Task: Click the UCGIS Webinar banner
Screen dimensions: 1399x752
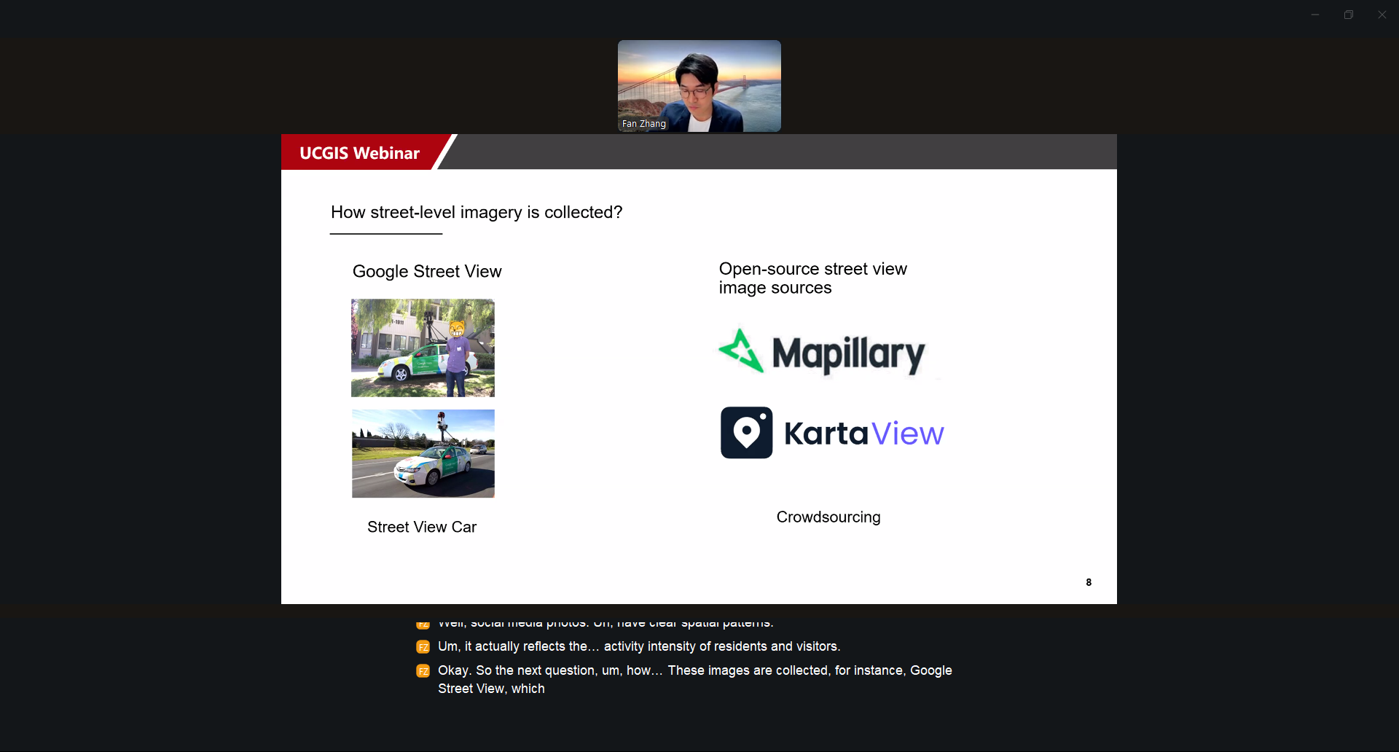Action: [x=359, y=153]
